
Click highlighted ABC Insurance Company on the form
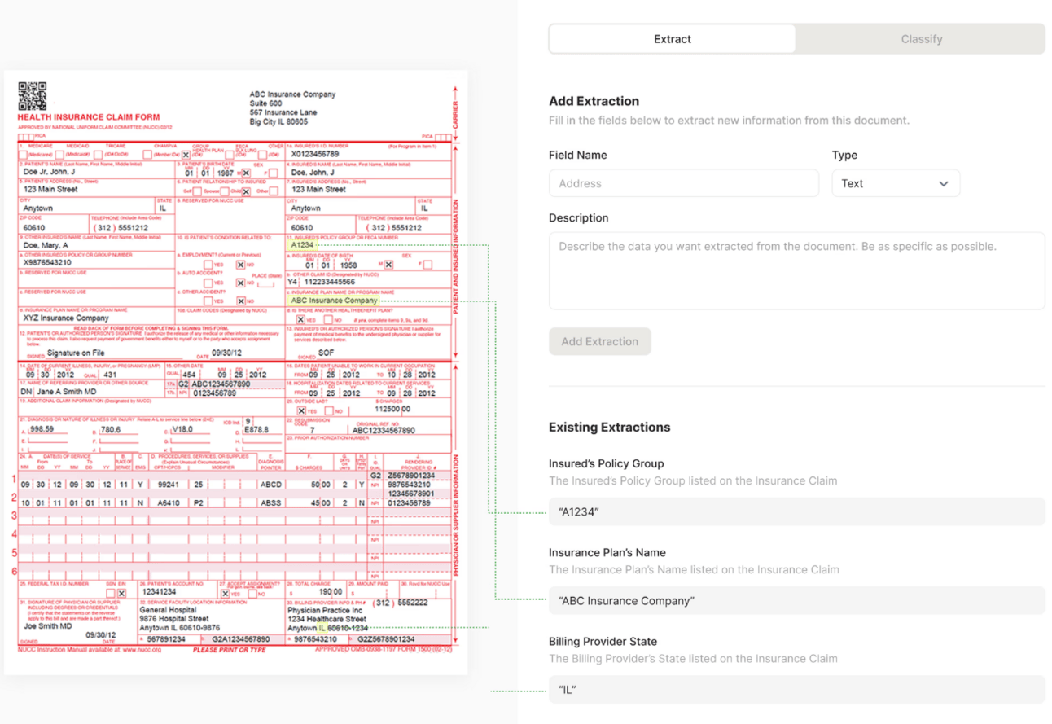[x=334, y=300]
